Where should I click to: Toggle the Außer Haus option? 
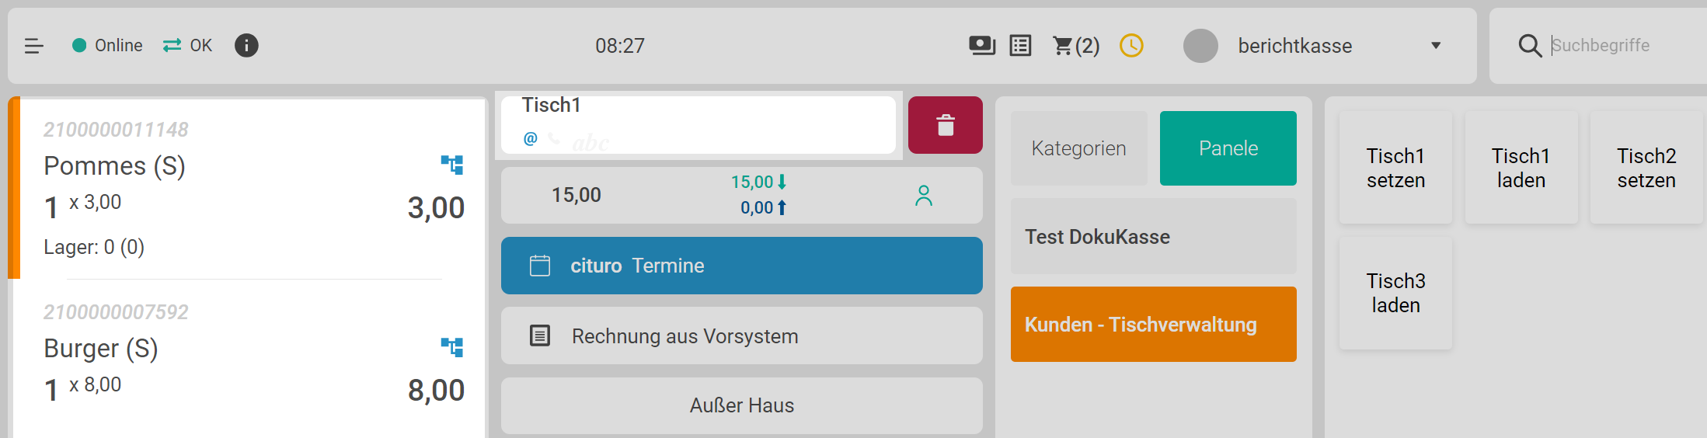coord(741,405)
